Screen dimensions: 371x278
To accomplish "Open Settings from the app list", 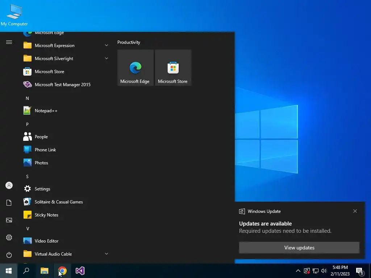I will 66,189.
